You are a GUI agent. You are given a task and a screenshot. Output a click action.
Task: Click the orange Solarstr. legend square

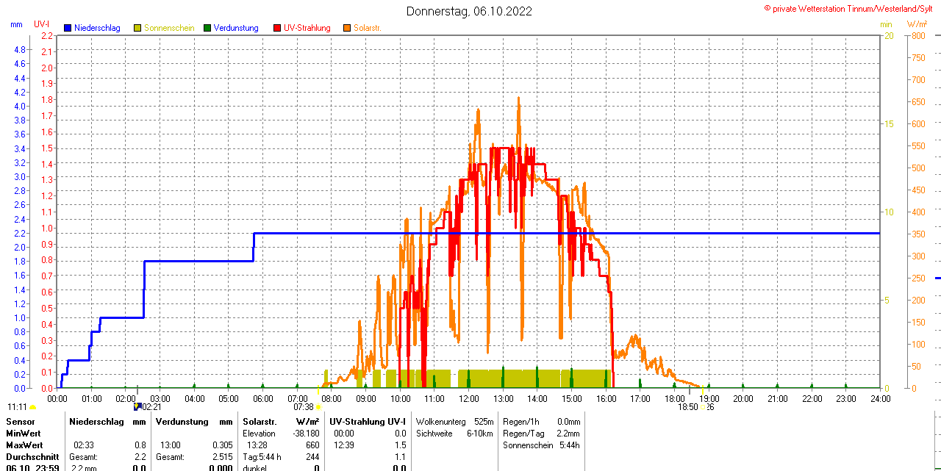click(x=347, y=28)
